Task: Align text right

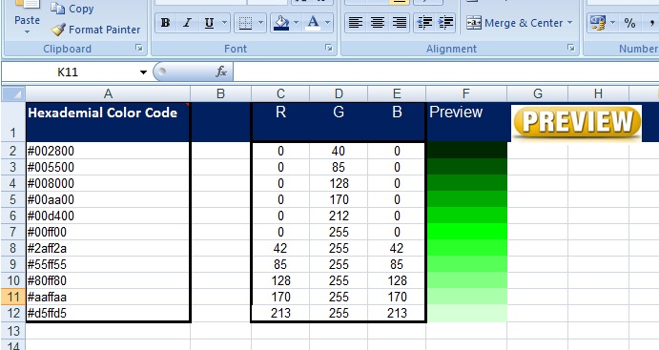Action: (x=400, y=23)
